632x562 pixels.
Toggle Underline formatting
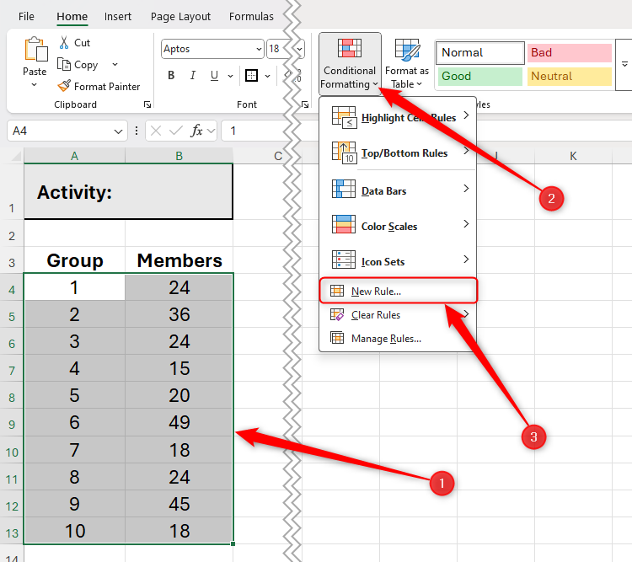coord(215,76)
